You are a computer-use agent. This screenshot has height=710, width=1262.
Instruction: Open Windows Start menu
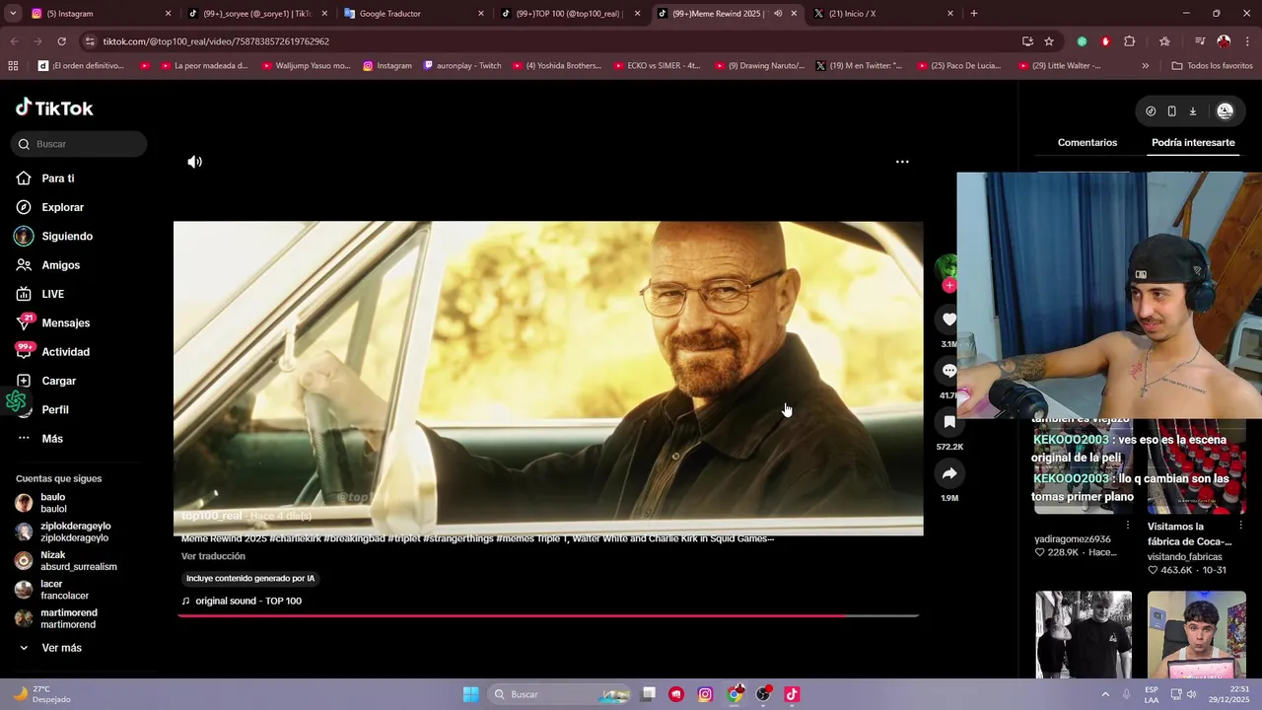[470, 694]
